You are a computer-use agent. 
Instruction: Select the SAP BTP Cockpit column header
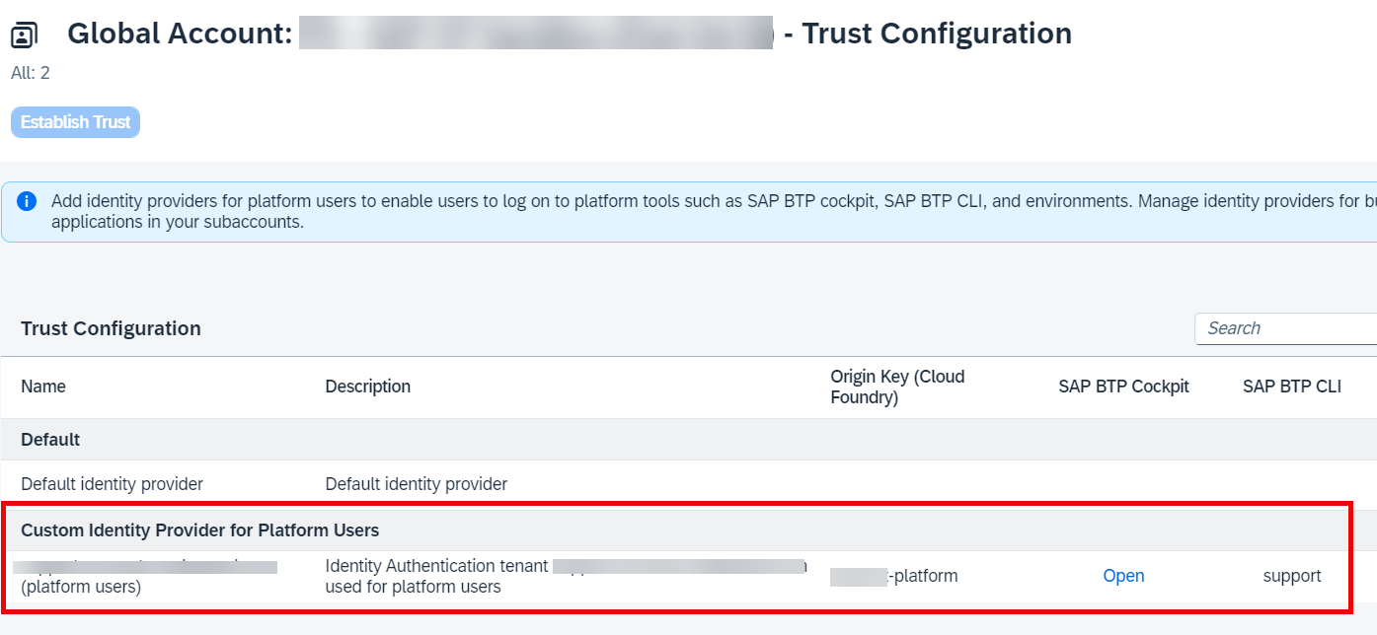point(1123,387)
